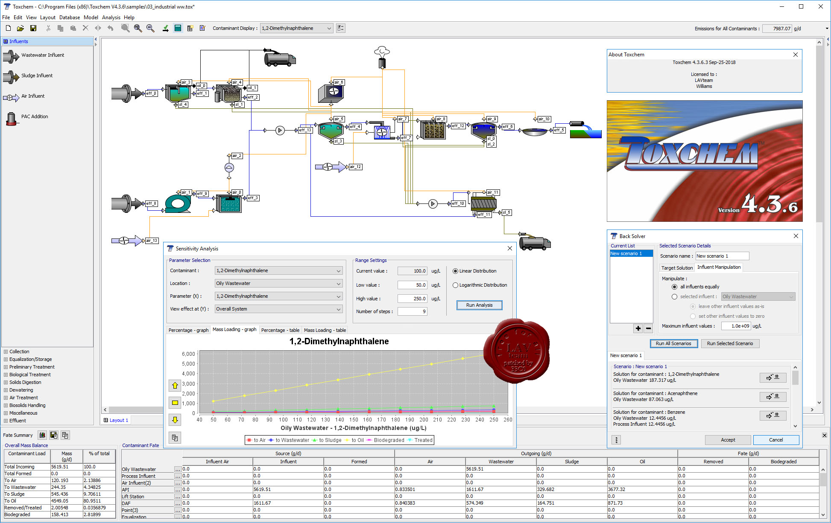Viewport: 831px width, 523px height.
Task: Open the Parameter (X) dropdown
Action: pyautogui.click(x=278, y=296)
